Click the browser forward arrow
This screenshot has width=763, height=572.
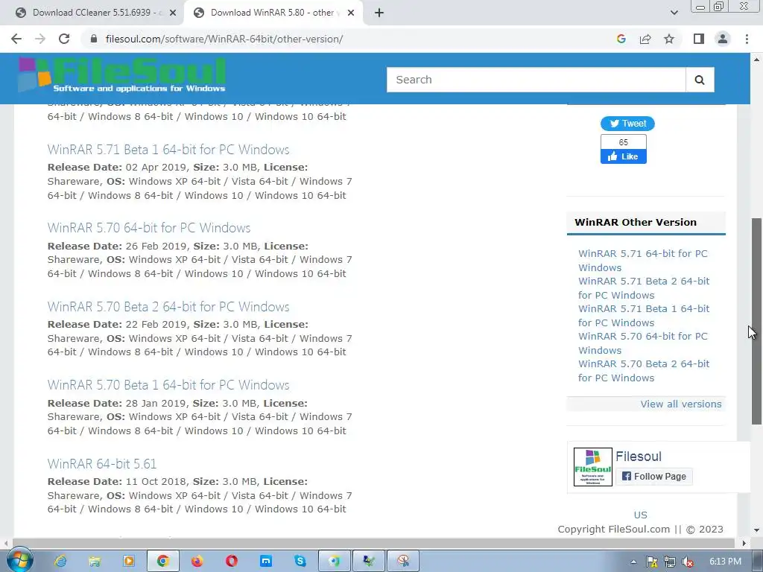coord(40,39)
